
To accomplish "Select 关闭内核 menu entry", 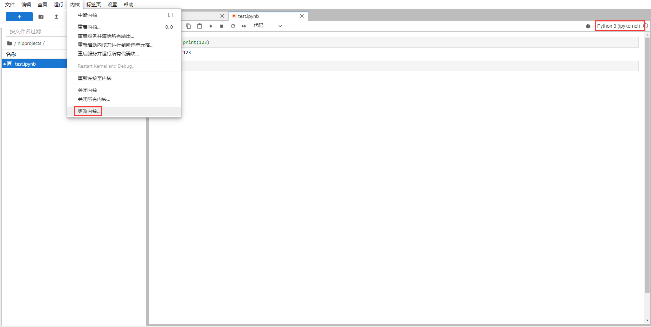I will click(124, 90).
